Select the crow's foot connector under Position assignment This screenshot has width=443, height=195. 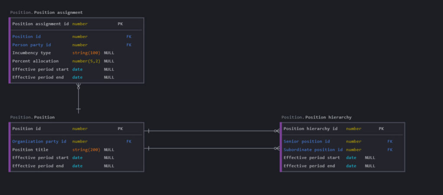[x=78, y=87]
